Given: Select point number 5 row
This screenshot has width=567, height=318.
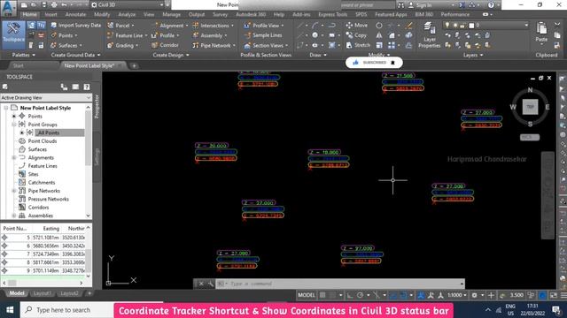Looking at the screenshot, I should coord(43,238).
